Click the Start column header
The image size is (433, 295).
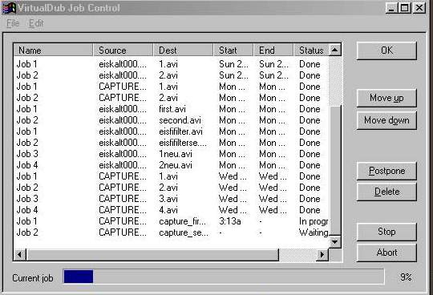233,51
